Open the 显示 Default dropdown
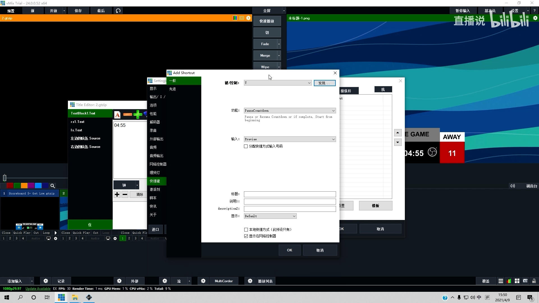This screenshot has width=539, height=303. [294, 216]
